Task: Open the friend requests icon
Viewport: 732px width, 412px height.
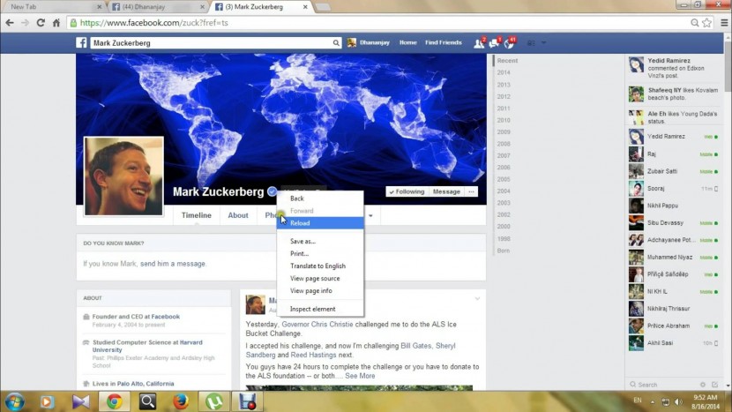Action: coord(479,42)
